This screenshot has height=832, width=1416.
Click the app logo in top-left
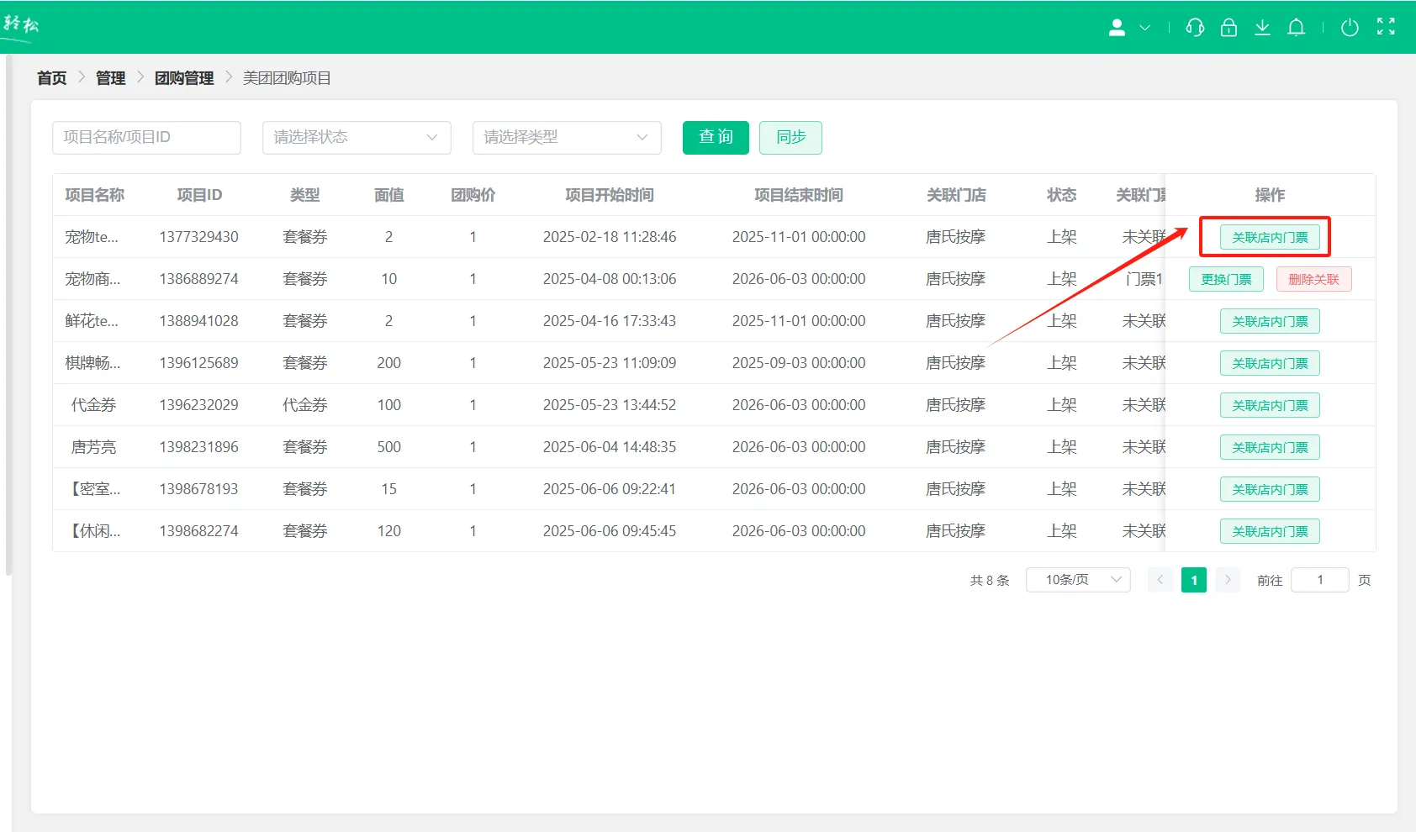pos(20,25)
